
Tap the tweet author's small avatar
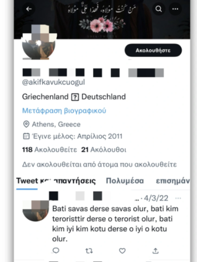35,211
